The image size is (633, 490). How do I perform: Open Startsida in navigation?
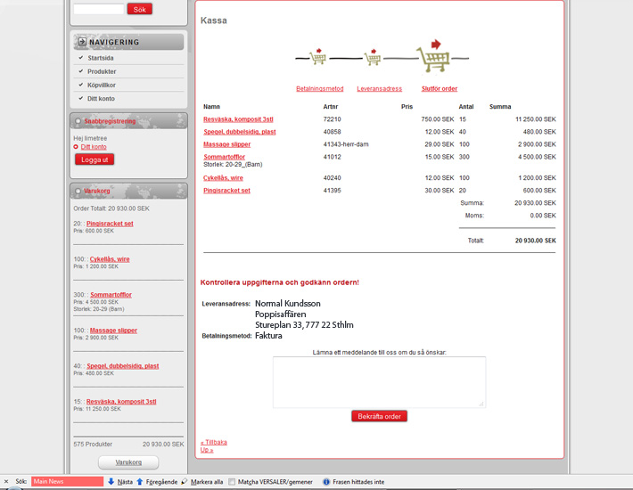click(x=101, y=58)
